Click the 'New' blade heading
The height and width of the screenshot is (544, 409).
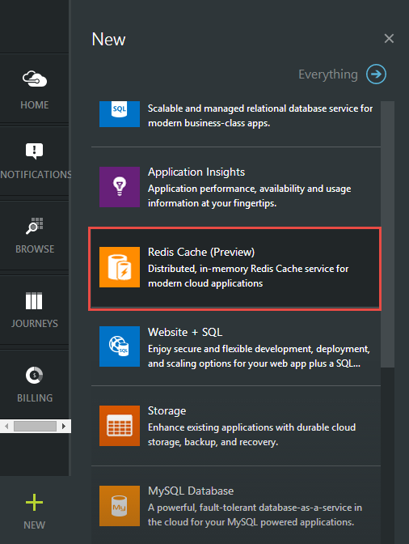109,39
